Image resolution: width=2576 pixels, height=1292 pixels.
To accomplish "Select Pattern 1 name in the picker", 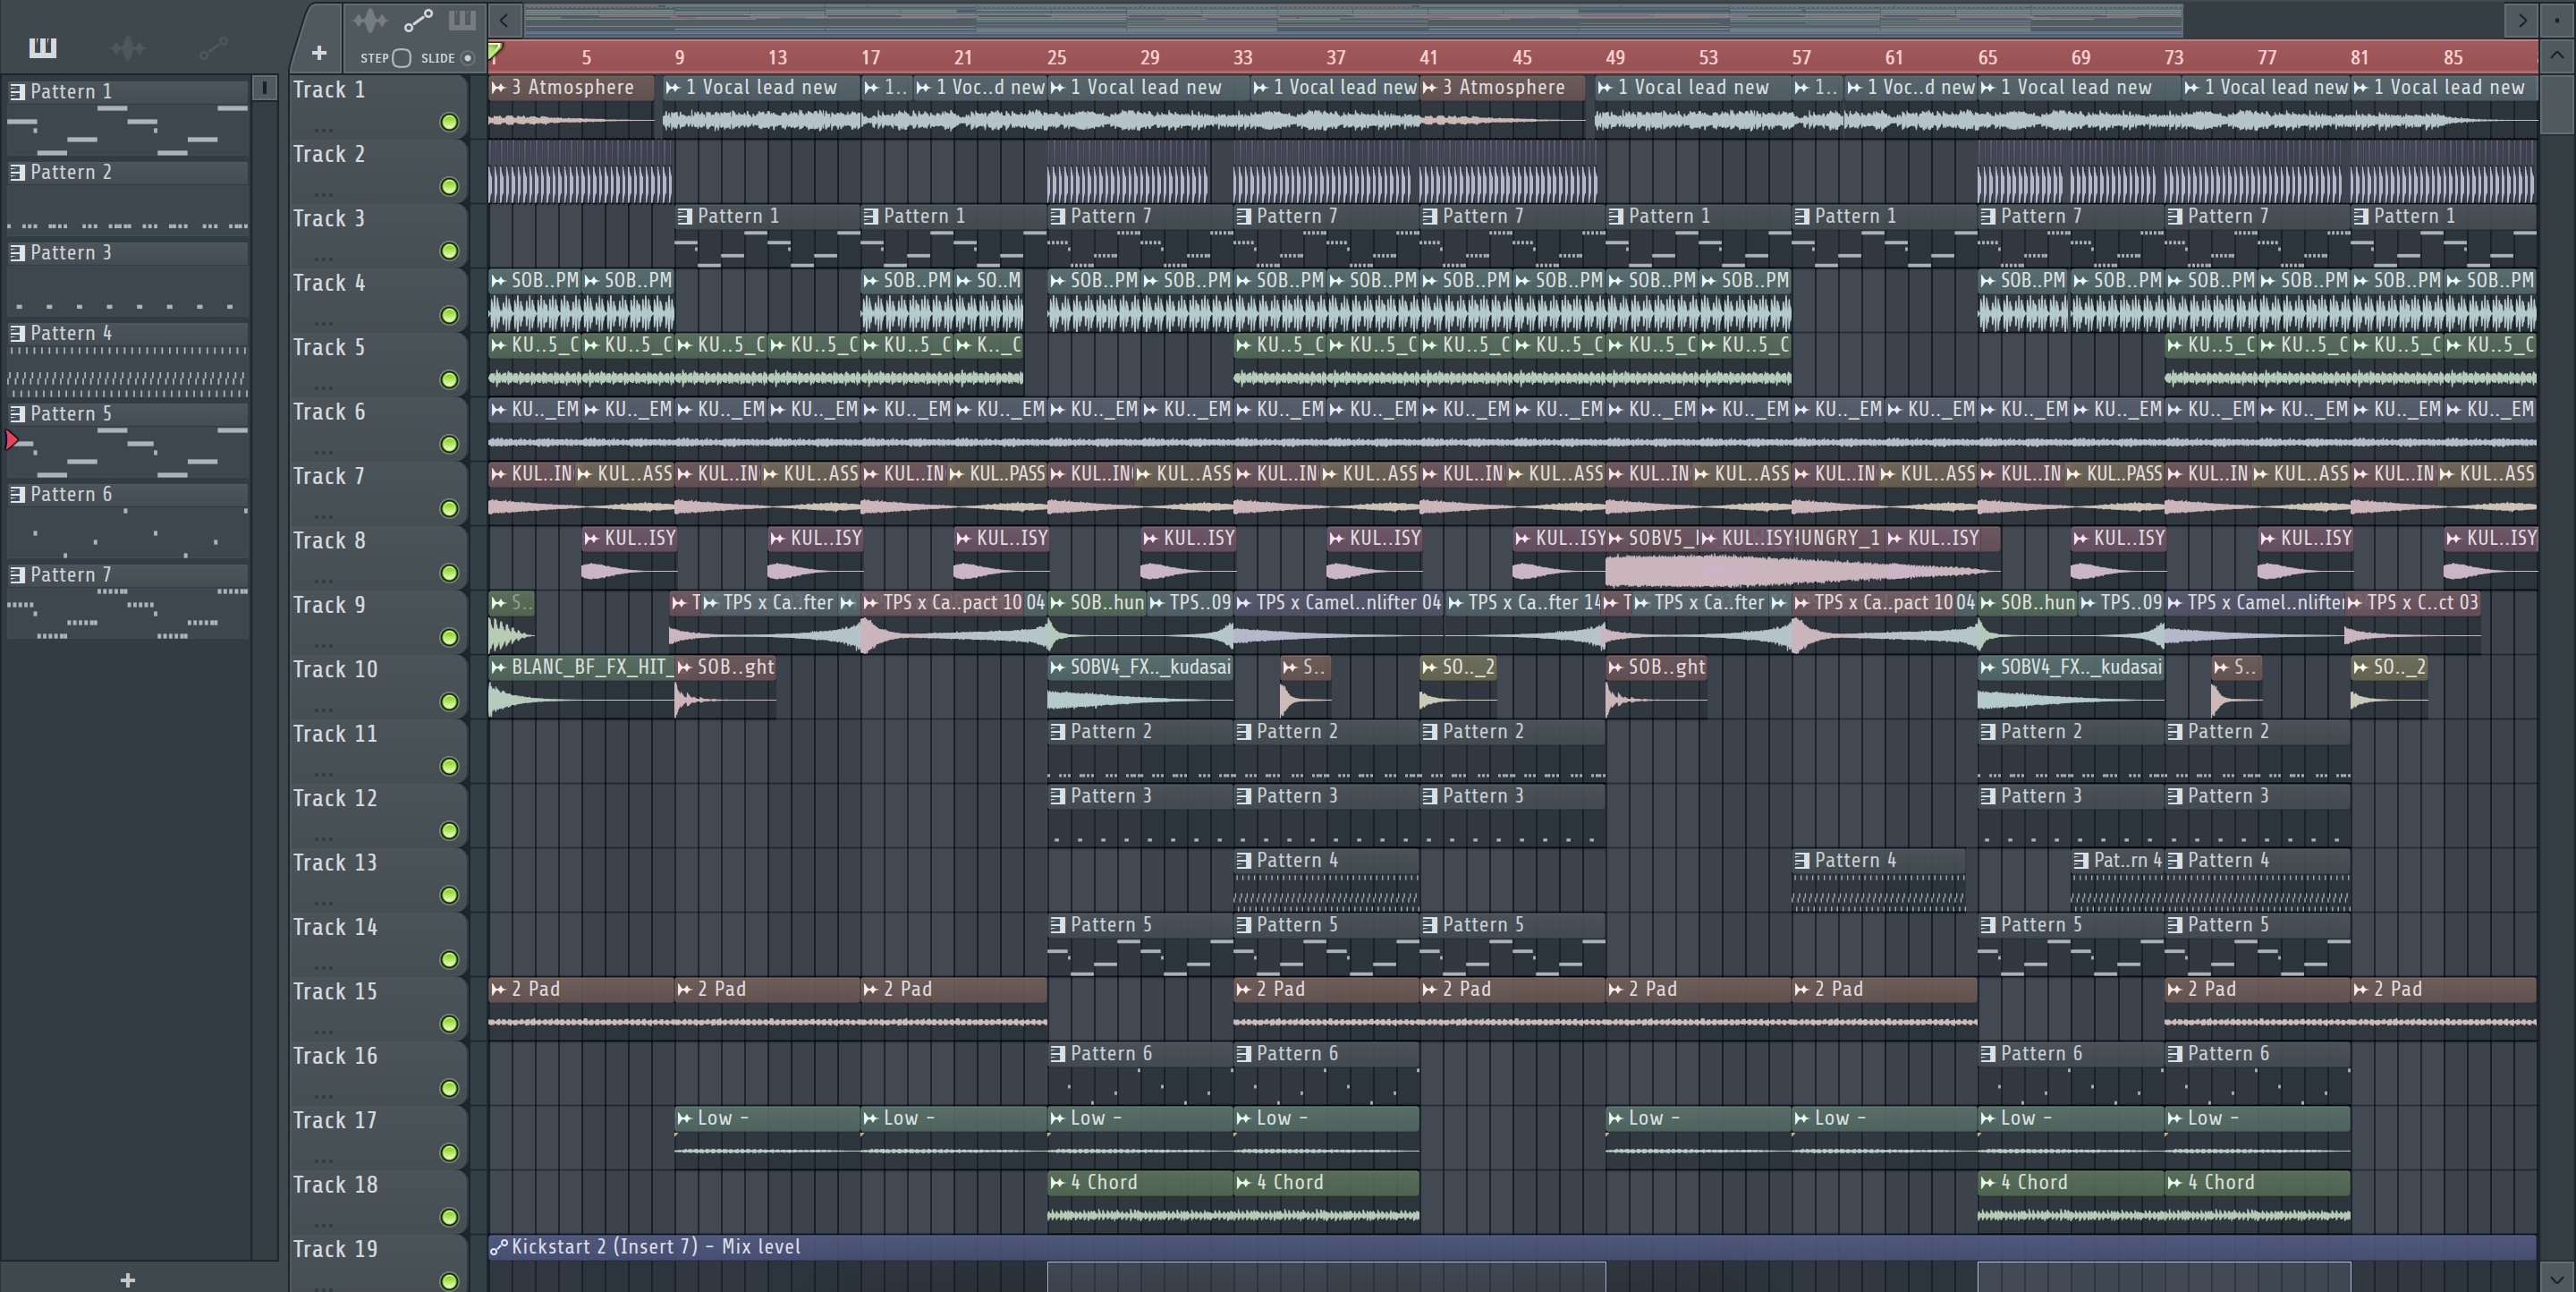I will (x=71, y=91).
